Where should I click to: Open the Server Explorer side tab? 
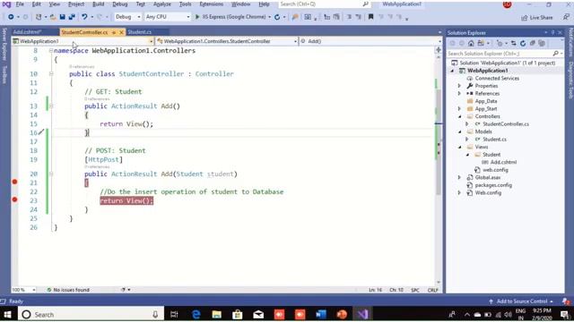[4, 44]
